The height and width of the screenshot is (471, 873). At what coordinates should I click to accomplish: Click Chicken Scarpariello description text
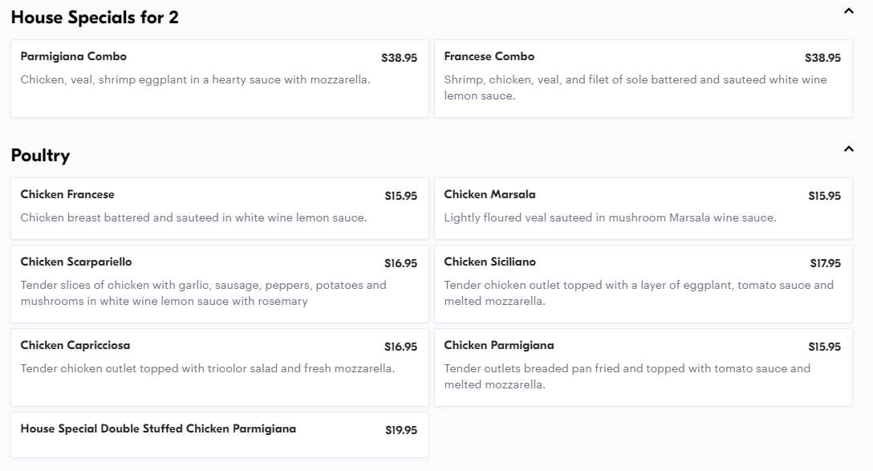coord(203,293)
